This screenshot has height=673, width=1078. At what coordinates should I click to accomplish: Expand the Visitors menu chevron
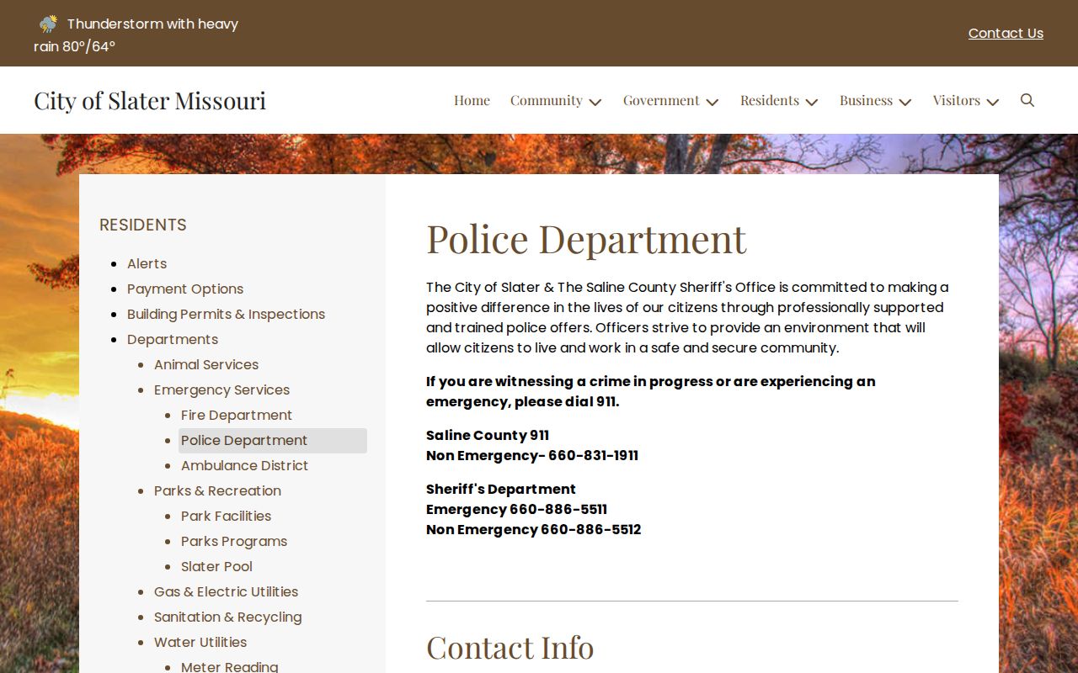click(993, 102)
